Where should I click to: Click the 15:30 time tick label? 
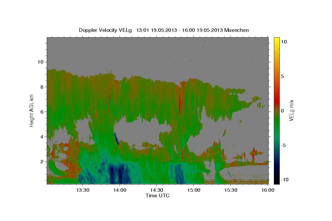[231, 190]
